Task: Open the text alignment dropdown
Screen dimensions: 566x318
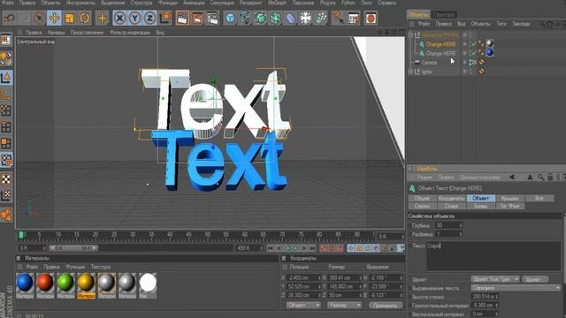Action: tap(516, 288)
